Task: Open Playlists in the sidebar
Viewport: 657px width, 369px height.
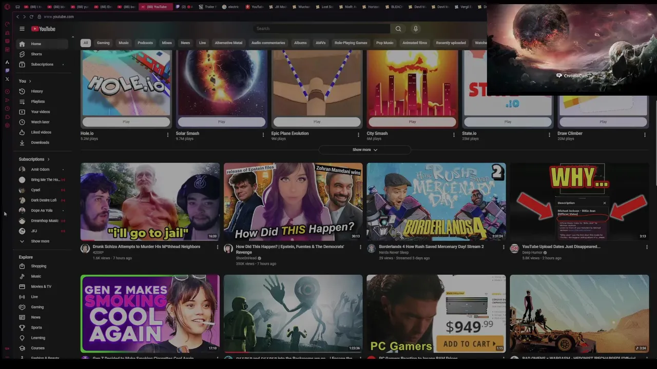Action: click(42, 101)
